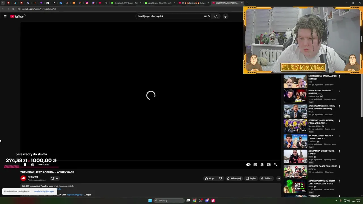This screenshot has width=363, height=204.
Task: Open the taskbar volume control
Action: click(x=349, y=201)
